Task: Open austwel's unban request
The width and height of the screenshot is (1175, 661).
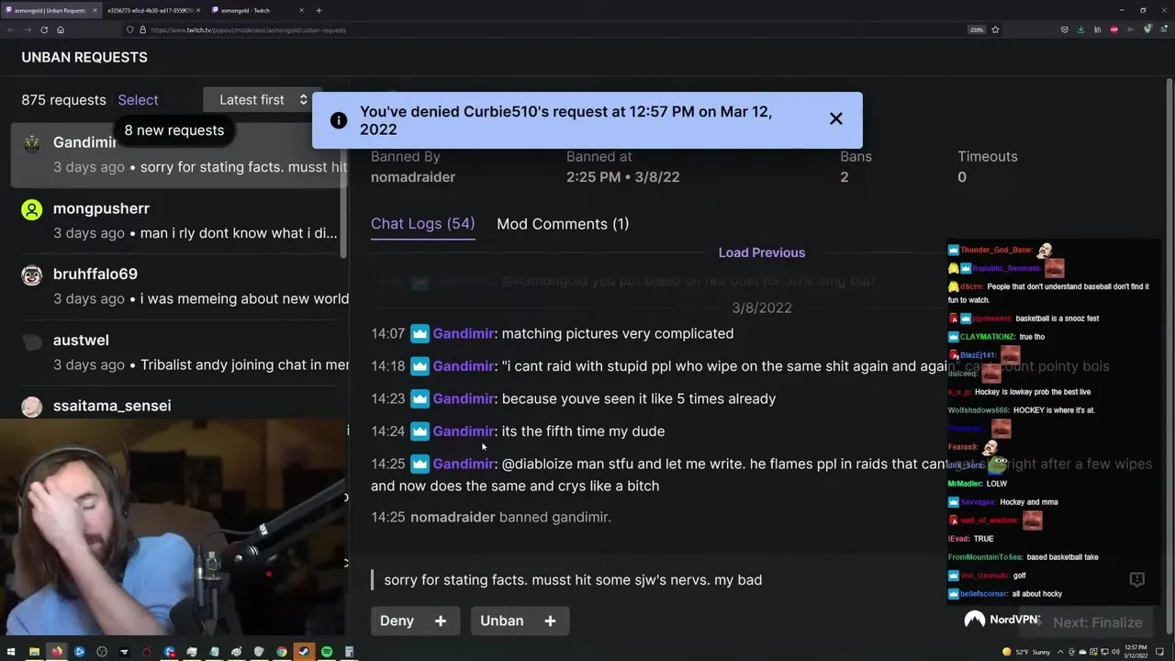Action: 179,353
